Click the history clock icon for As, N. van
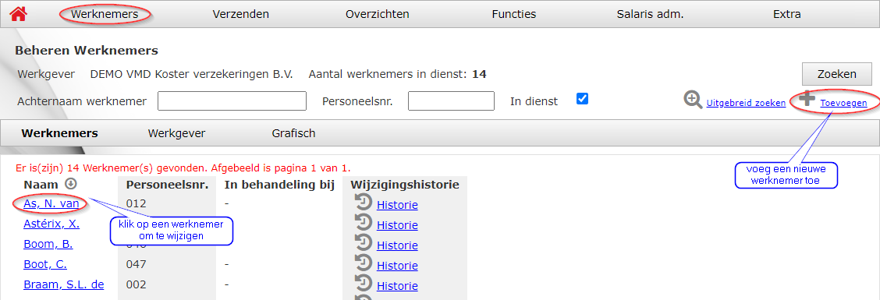Screen dimensions: 880x300 (364, 203)
